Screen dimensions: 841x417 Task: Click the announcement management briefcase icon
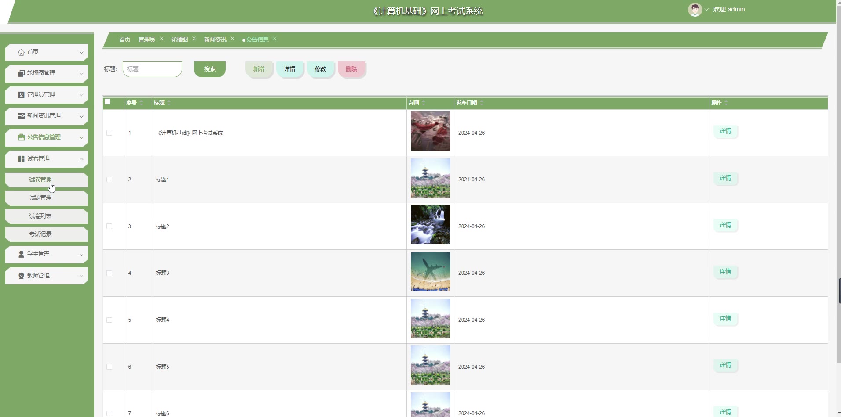click(x=21, y=137)
